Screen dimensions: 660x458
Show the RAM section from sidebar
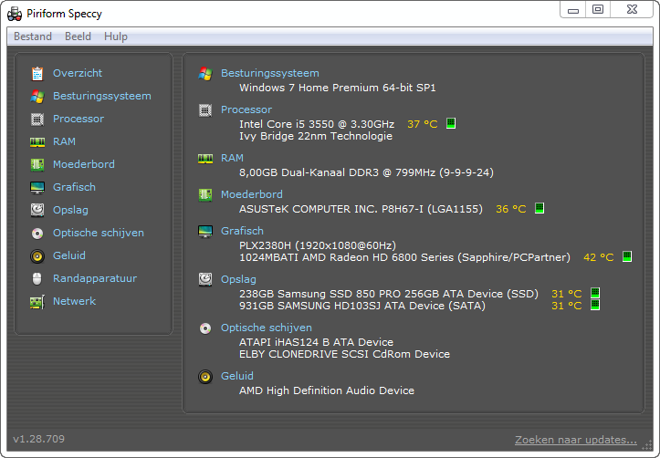[x=65, y=141]
